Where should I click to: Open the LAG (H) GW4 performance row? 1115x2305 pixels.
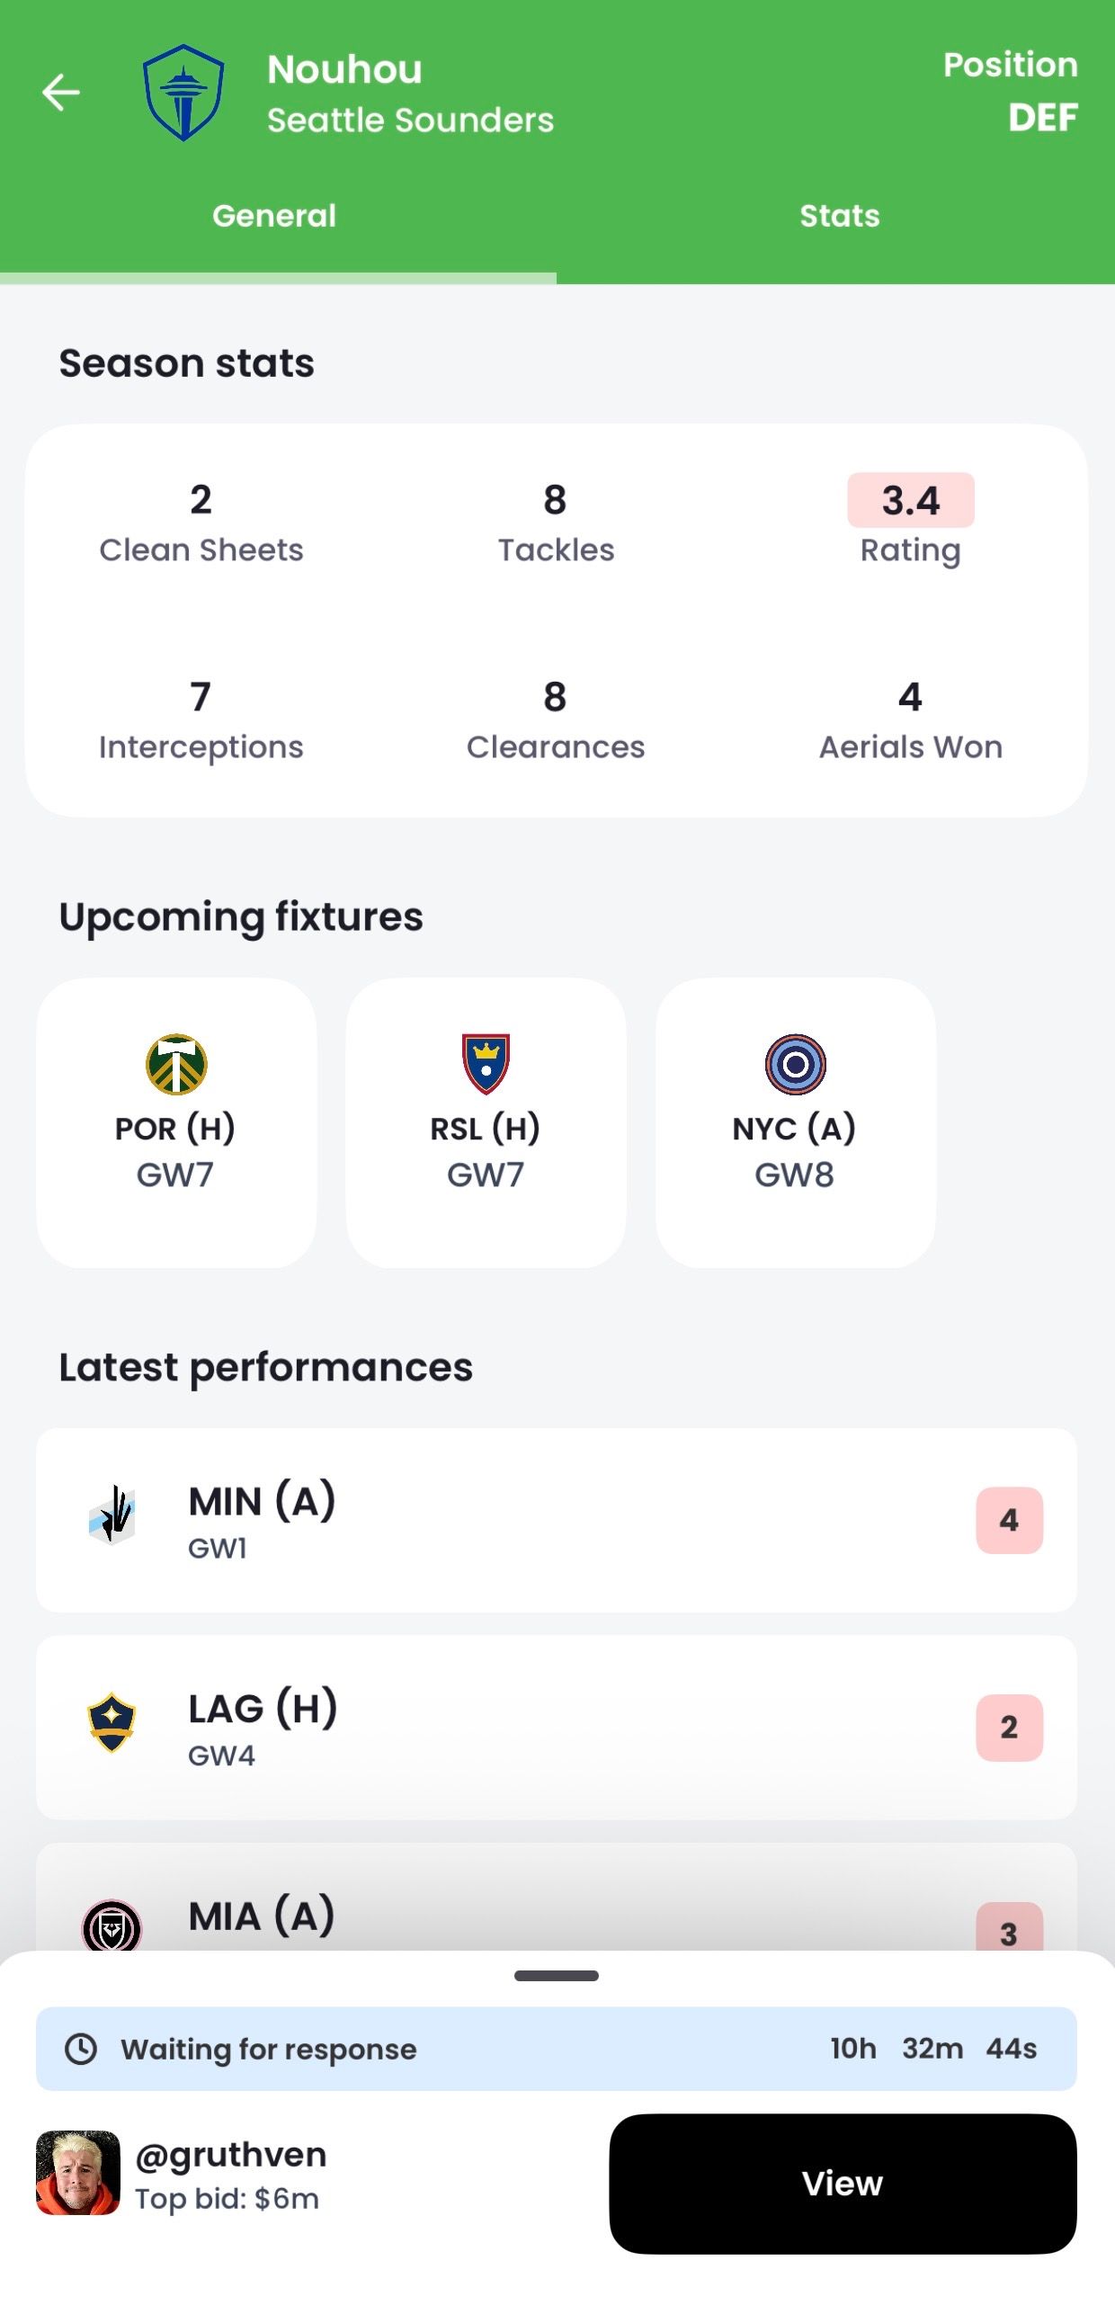click(556, 1727)
